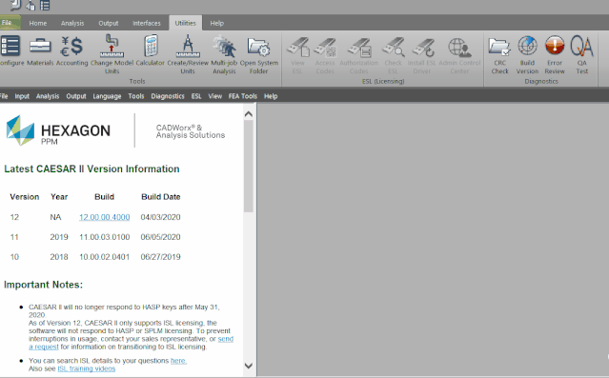This screenshot has height=378, width=609.
Task: Click the news panel scrollbar thumb
Action: click(249, 166)
